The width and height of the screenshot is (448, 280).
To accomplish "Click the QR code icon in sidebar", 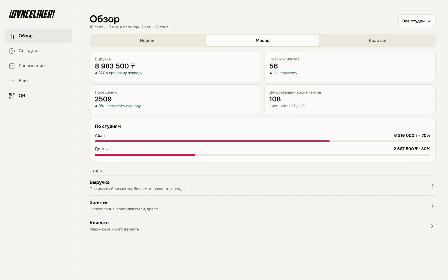I will [x=12, y=96].
